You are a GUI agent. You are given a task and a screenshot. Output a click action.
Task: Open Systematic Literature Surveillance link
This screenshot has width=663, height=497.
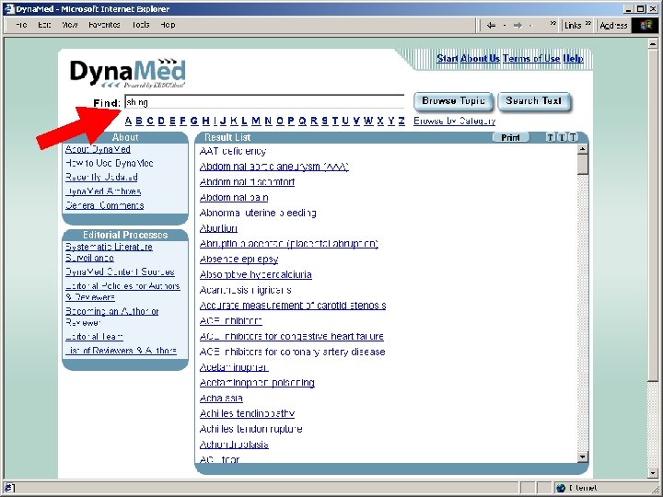[109, 252]
